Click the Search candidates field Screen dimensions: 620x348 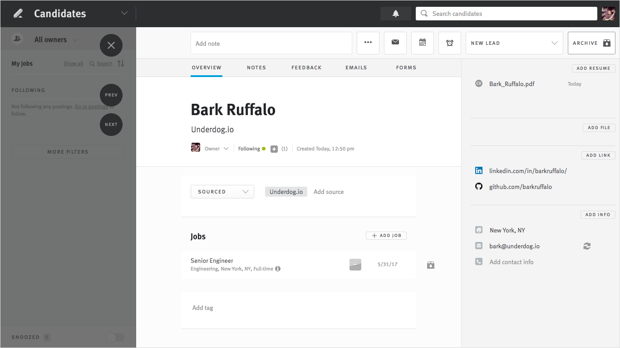click(507, 14)
